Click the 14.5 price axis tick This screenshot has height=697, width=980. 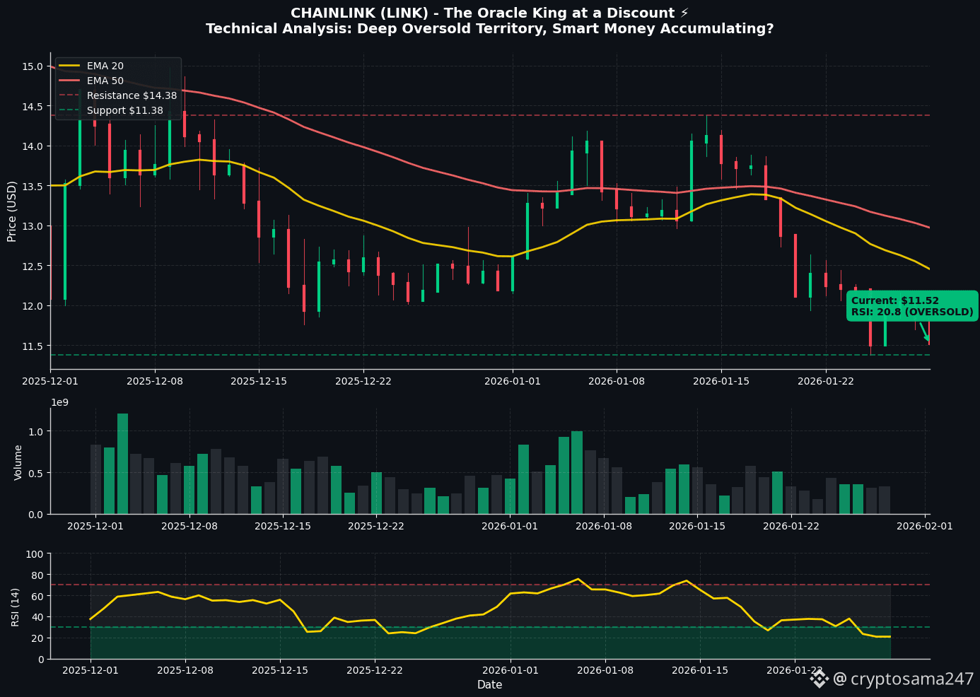click(33, 107)
